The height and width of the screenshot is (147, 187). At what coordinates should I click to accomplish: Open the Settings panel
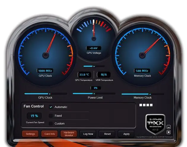[x=30, y=134]
